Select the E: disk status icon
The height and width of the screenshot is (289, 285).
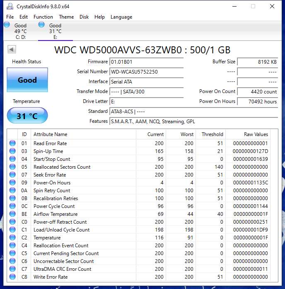(x=41, y=24)
